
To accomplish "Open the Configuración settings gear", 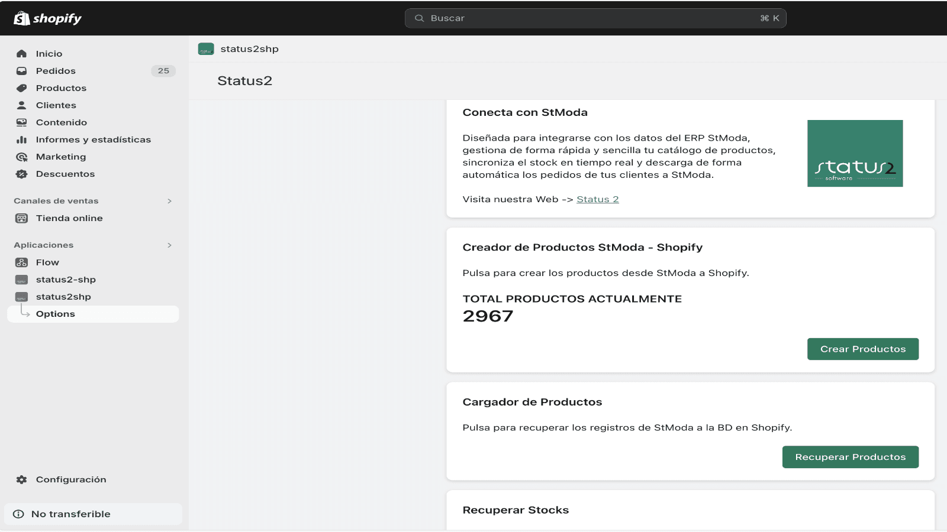I will (22, 479).
